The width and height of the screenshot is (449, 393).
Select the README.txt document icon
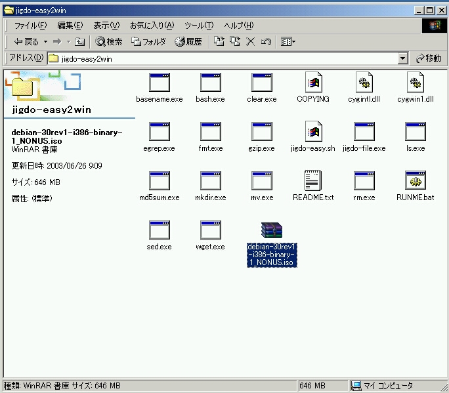pyautogui.click(x=312, y=180)
